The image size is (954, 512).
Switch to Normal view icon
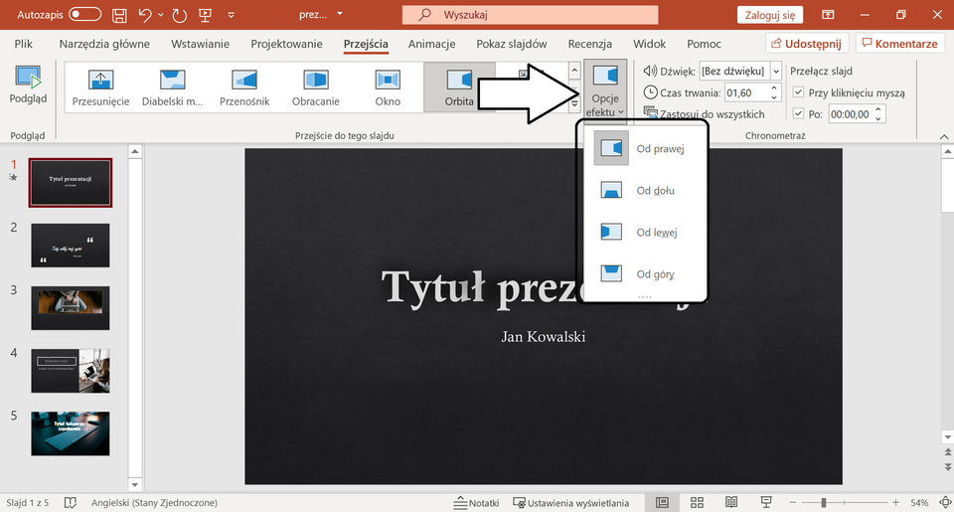tap(662, 502)
